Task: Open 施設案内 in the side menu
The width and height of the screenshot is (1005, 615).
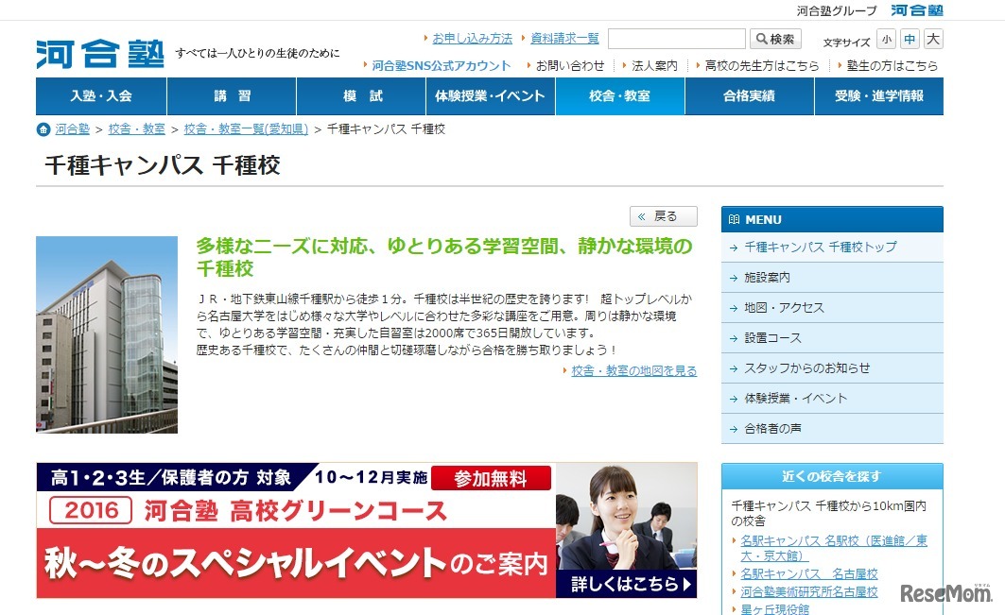Action: [x=832, y=278]
